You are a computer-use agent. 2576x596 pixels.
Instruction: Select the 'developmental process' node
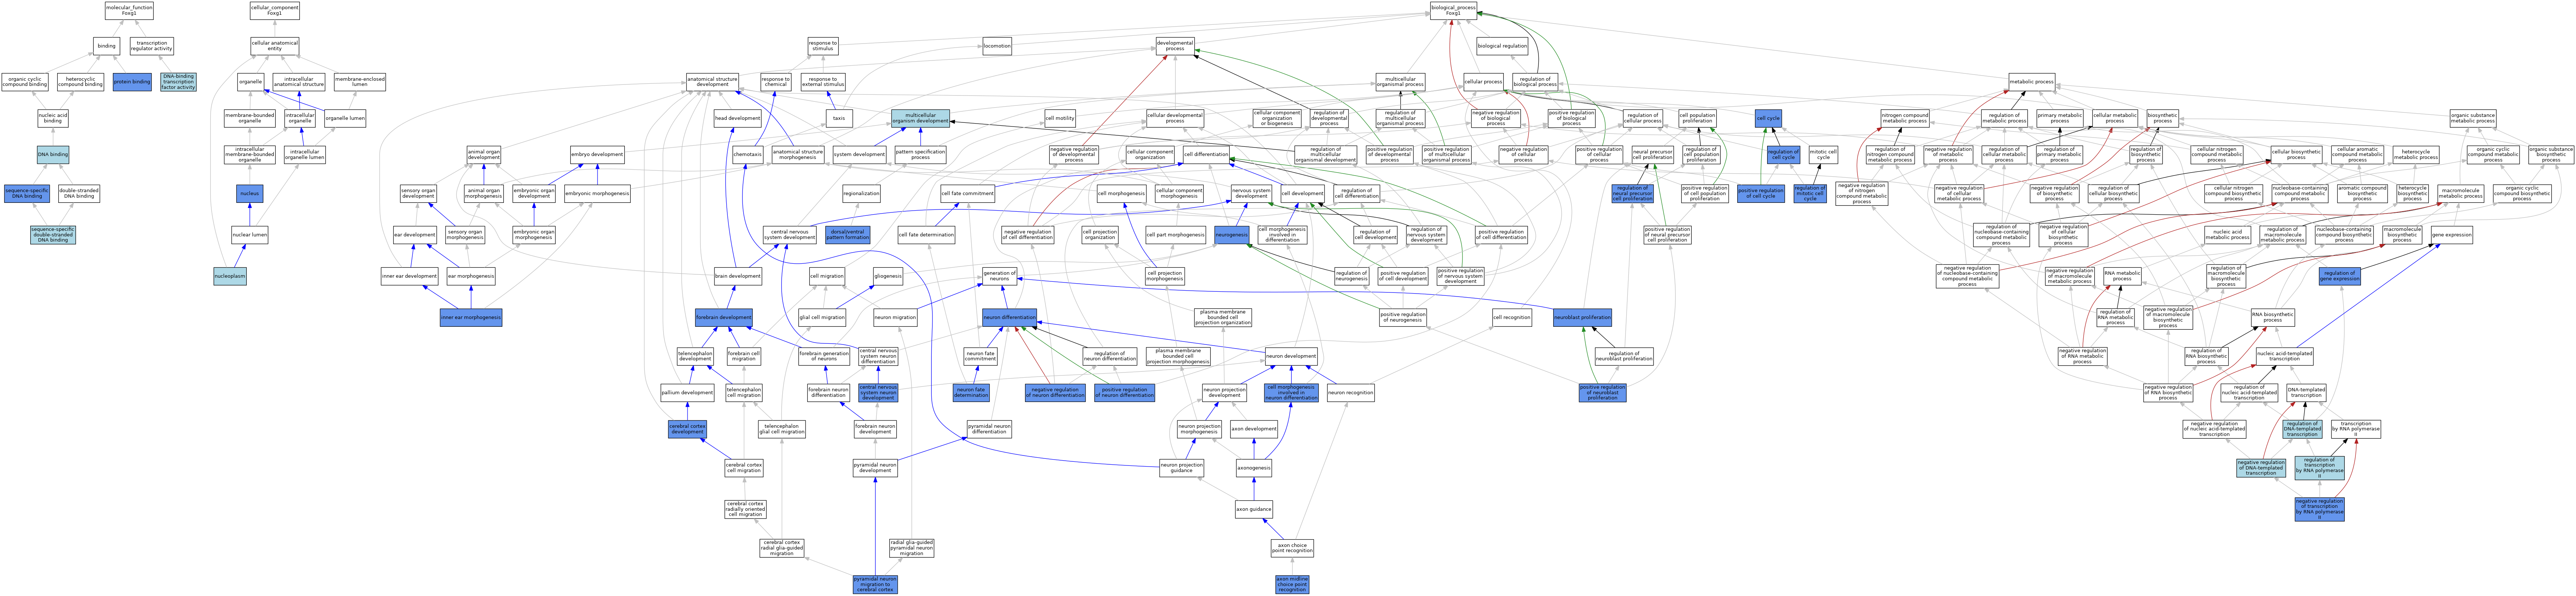pyautogui.click(x=1175, y=46)
